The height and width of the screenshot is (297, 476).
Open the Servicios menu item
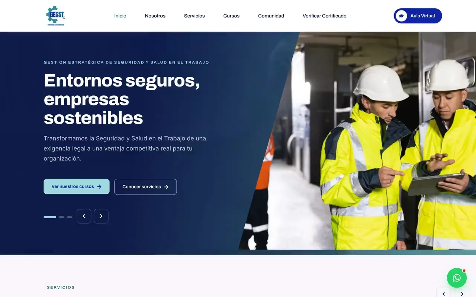(194, 16)
